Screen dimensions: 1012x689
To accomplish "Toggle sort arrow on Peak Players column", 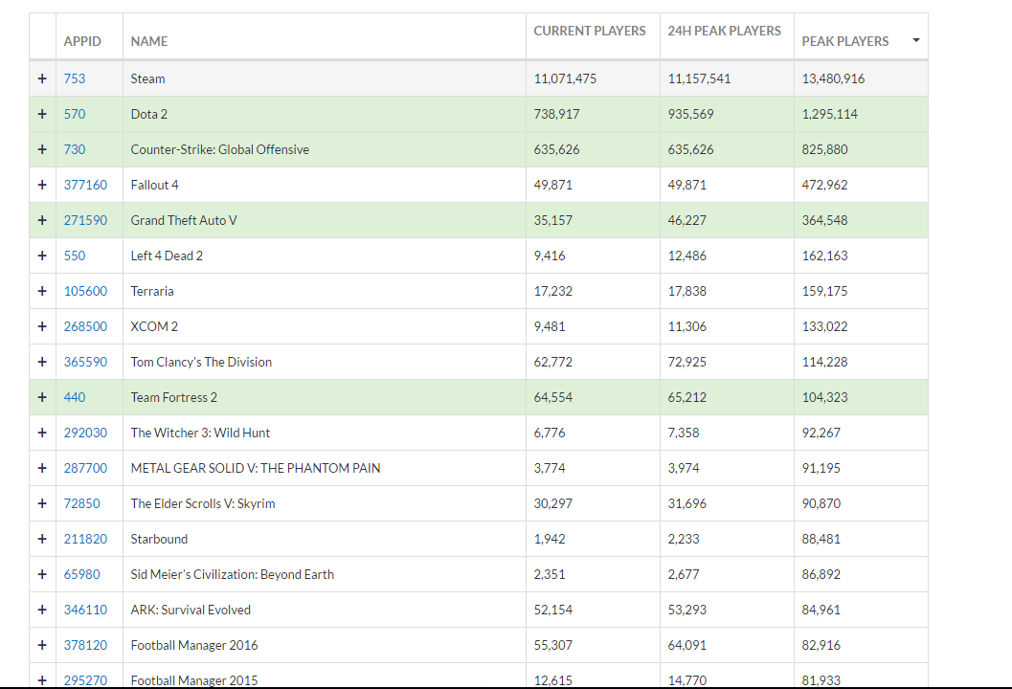I will coord(916,41).
